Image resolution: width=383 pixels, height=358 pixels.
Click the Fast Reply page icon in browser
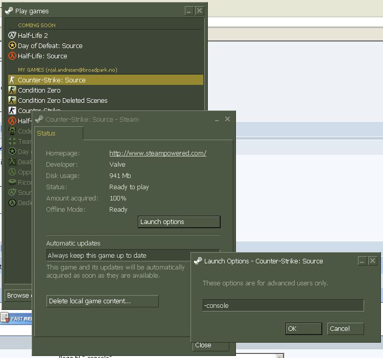tap(5, 318)
